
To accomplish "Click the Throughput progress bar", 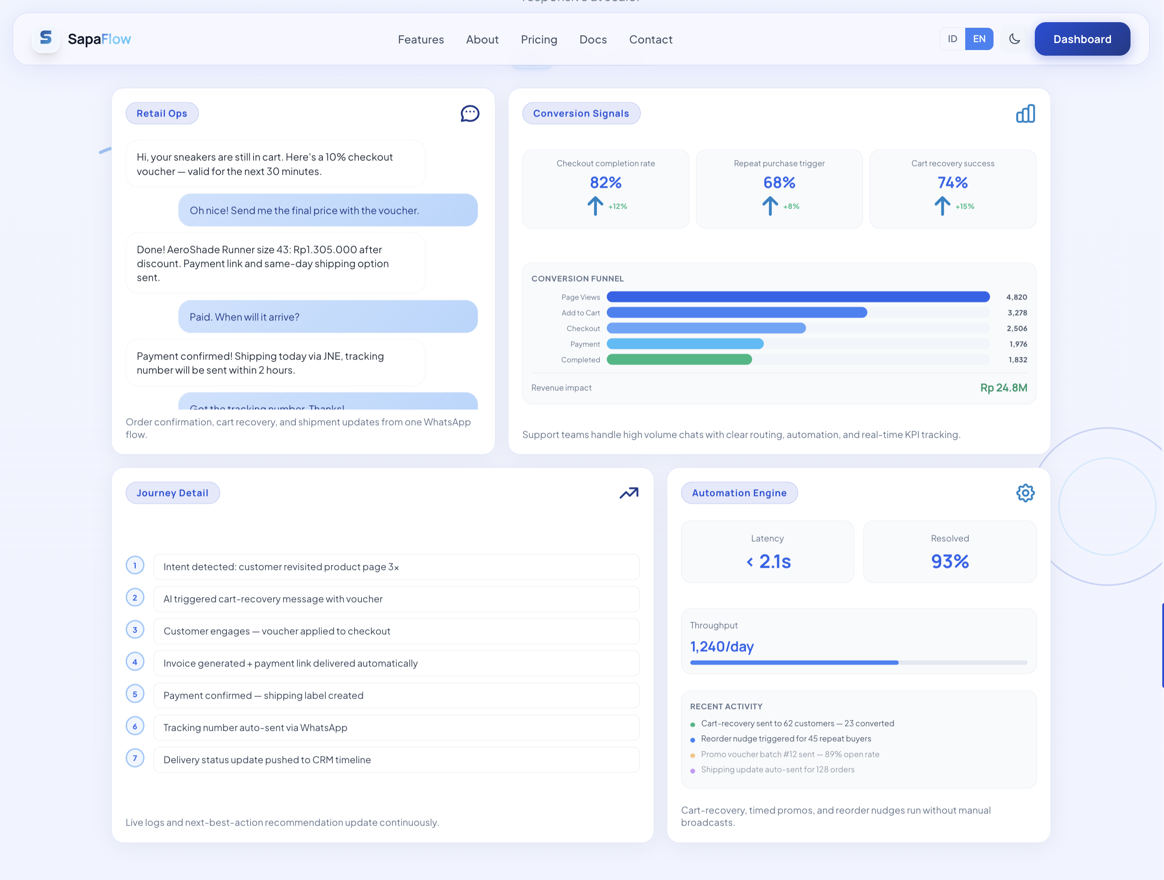I will point(858,663).
